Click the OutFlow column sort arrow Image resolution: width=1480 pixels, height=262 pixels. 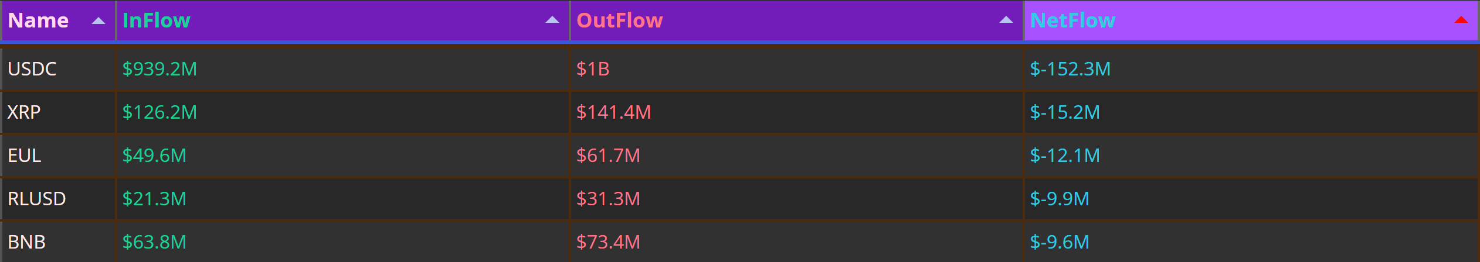[1006, 20]
